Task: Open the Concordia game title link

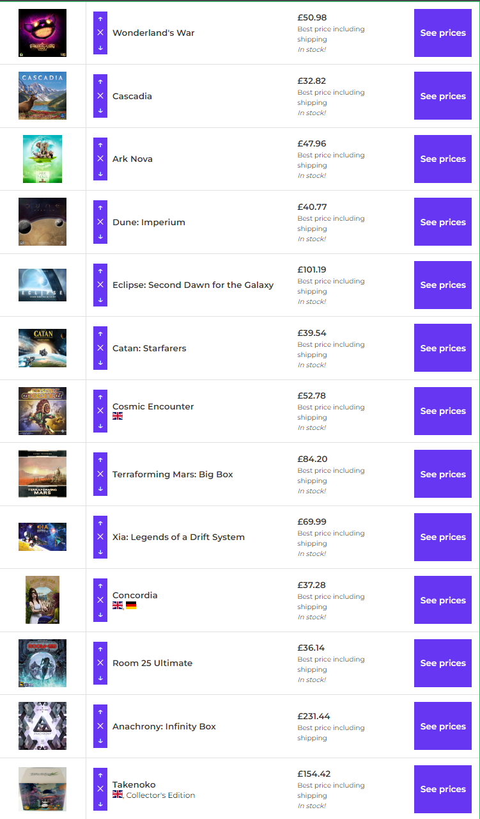Action: pyautogui.click(x=135, y=595)
